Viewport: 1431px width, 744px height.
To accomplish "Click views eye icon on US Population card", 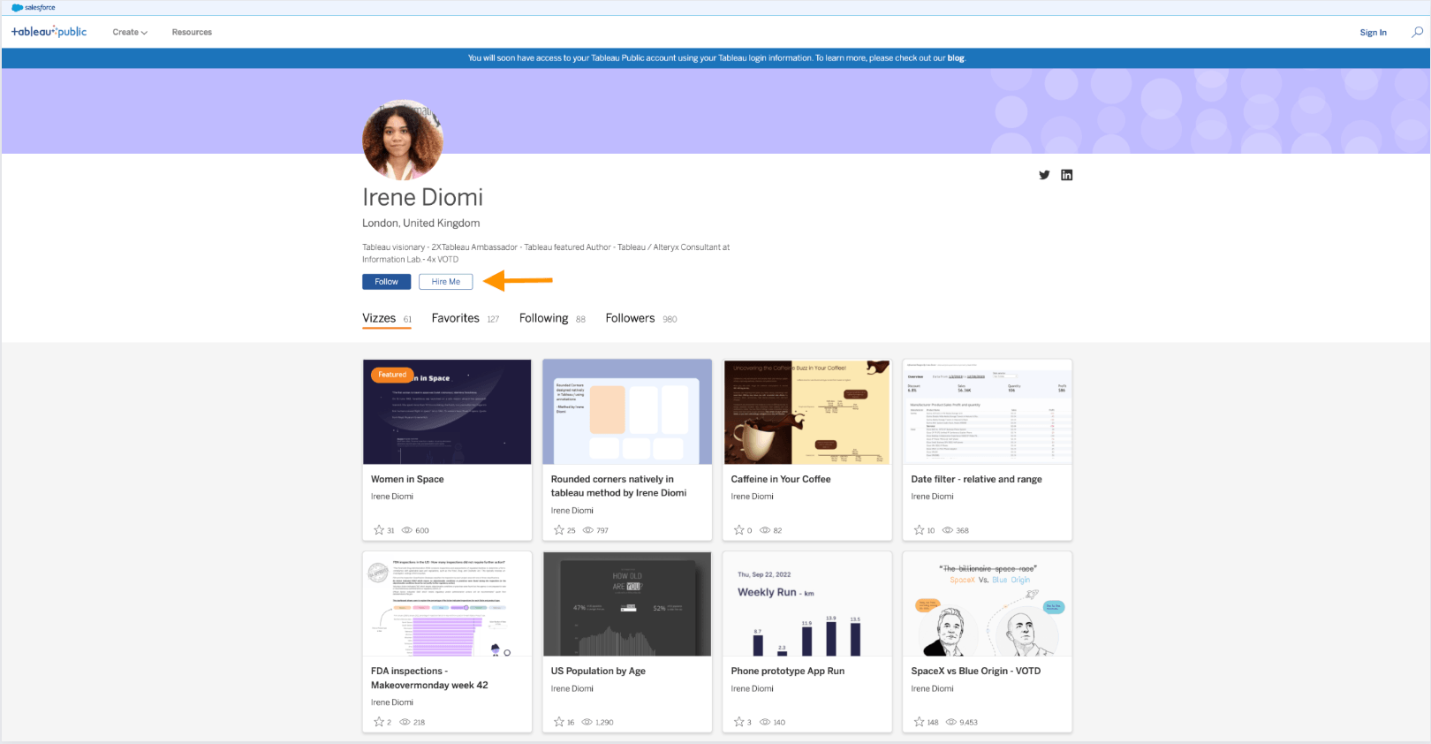I will click(587, 722).
